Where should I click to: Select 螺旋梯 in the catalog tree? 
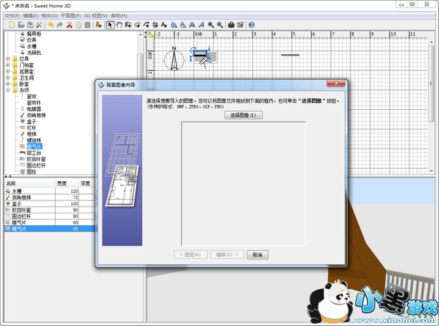(36, 140)
